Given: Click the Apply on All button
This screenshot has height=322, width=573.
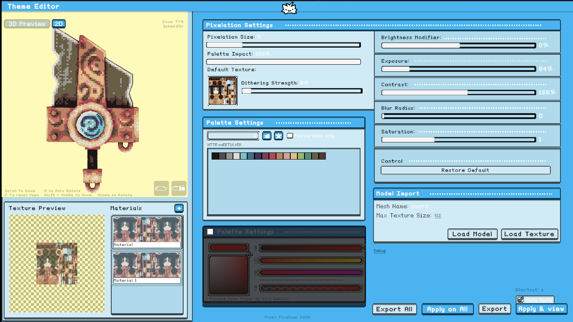Looking at the screenshot, I should click(x=448, y=309).
